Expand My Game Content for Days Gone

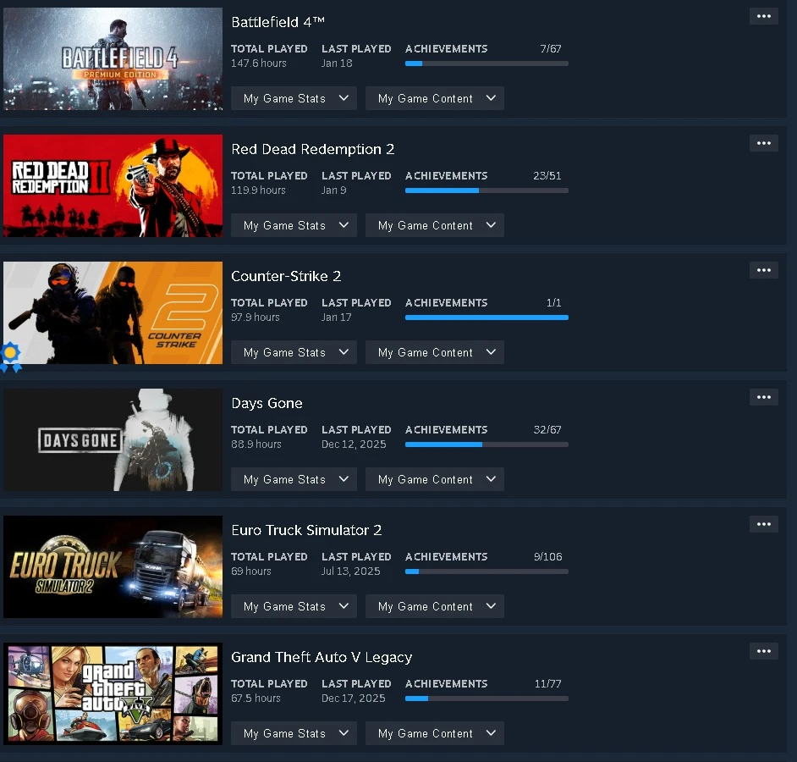435,479
